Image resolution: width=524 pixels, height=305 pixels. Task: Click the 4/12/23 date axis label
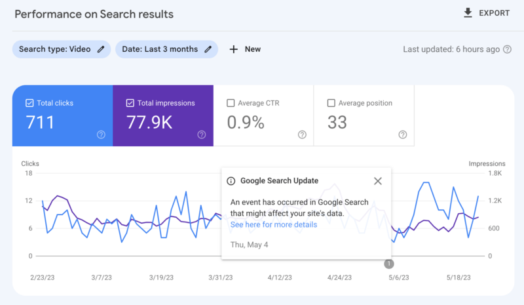click(x=280, y=277)
